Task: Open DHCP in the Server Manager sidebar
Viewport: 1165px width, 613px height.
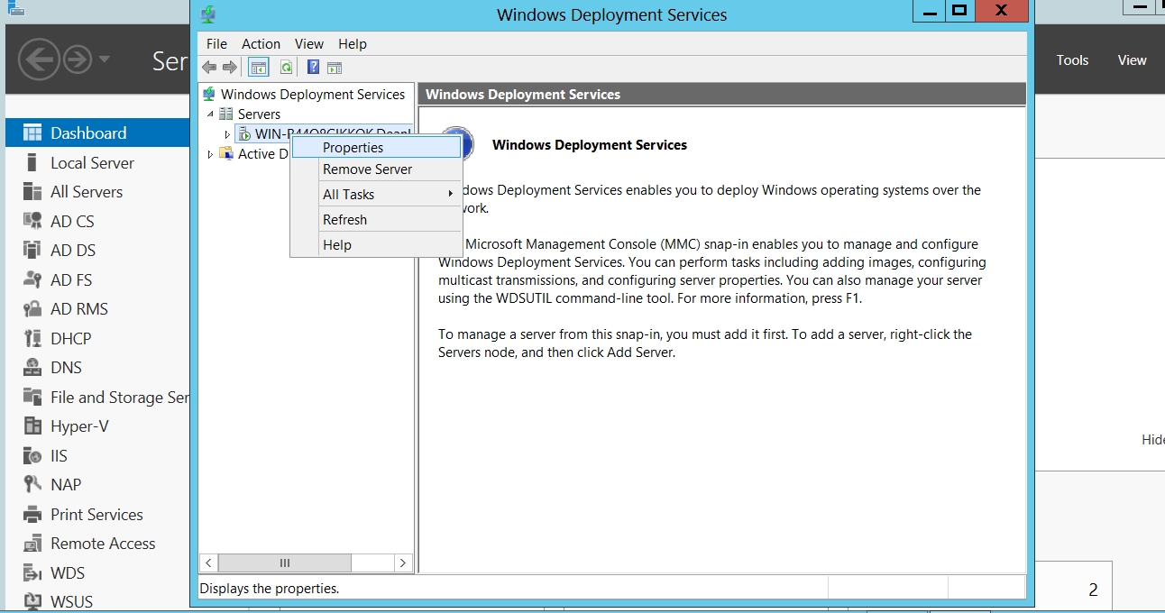Action: point(70,339)
